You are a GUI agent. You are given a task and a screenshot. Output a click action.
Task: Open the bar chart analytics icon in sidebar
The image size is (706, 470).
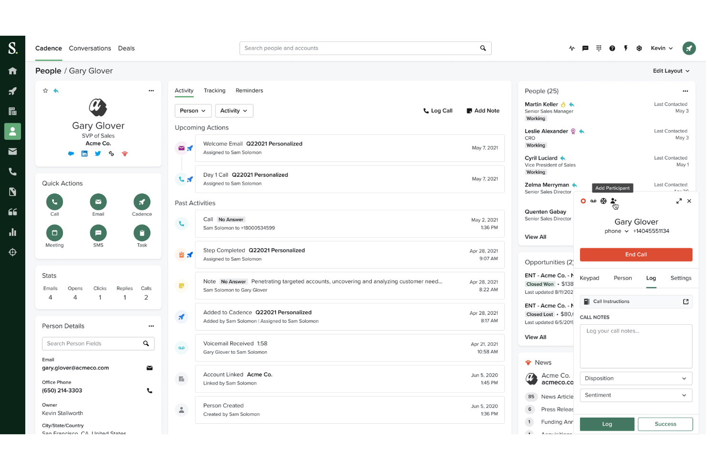(12, 232)
